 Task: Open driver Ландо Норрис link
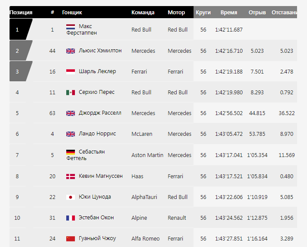click(97, 134)
